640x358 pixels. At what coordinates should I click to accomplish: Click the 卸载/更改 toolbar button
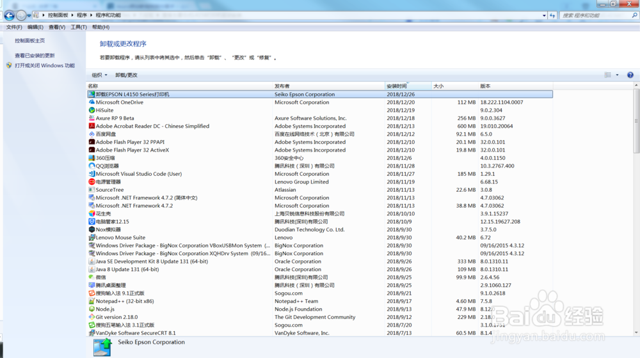[x=126, y=75]
